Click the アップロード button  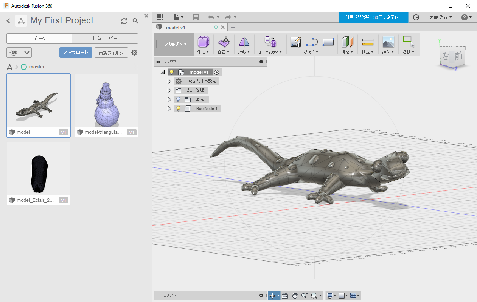(x=76, y=53)
